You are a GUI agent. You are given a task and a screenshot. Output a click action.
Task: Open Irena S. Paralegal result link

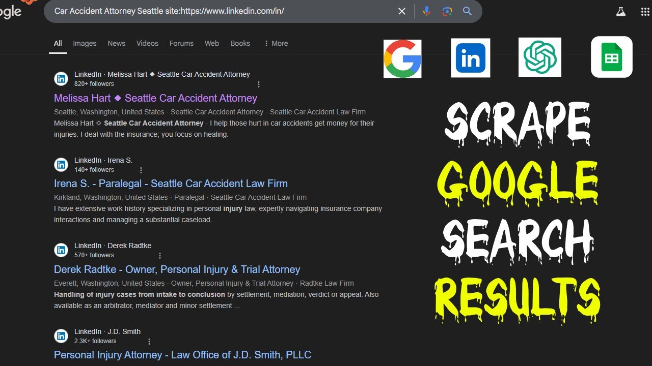[x=171, y=184]
